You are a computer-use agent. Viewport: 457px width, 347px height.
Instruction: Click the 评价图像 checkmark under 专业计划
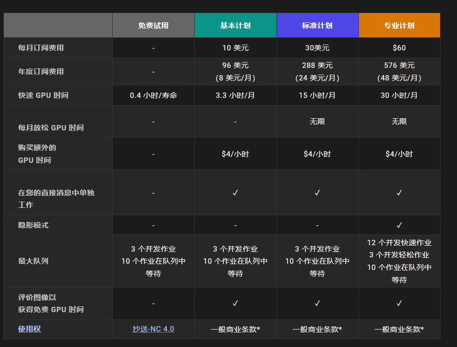click(x=399, y=303)
